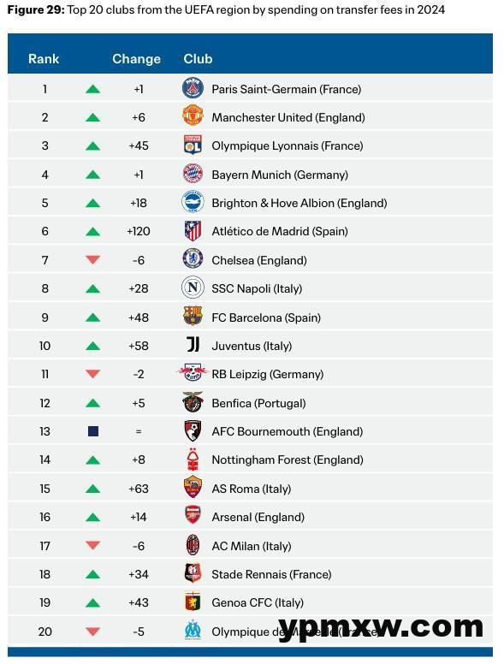Click the Change column header
The image size is (504, 664).
(x=136, y=59)
